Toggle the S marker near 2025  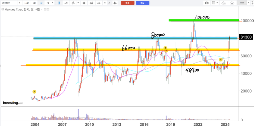[x=220, y=59]
